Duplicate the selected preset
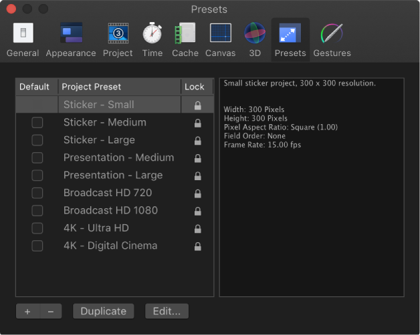 pyautogui.click(x=104, y=312)
